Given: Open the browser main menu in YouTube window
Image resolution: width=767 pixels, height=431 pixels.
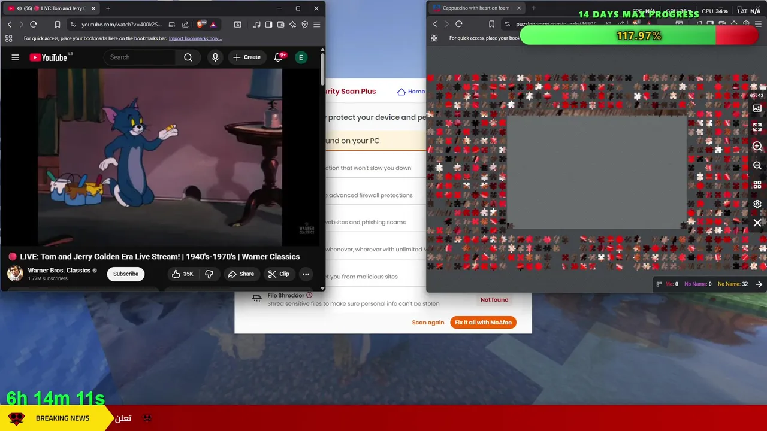Looking at the screenshot, I should click(317, 25).
